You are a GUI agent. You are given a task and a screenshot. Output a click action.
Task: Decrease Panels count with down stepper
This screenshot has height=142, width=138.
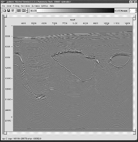[x=136, y=11]
